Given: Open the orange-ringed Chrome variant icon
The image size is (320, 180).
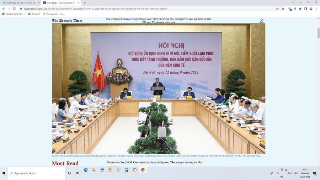Looking at the screenshot, I should pyautogui.click(x=135, y=170).
